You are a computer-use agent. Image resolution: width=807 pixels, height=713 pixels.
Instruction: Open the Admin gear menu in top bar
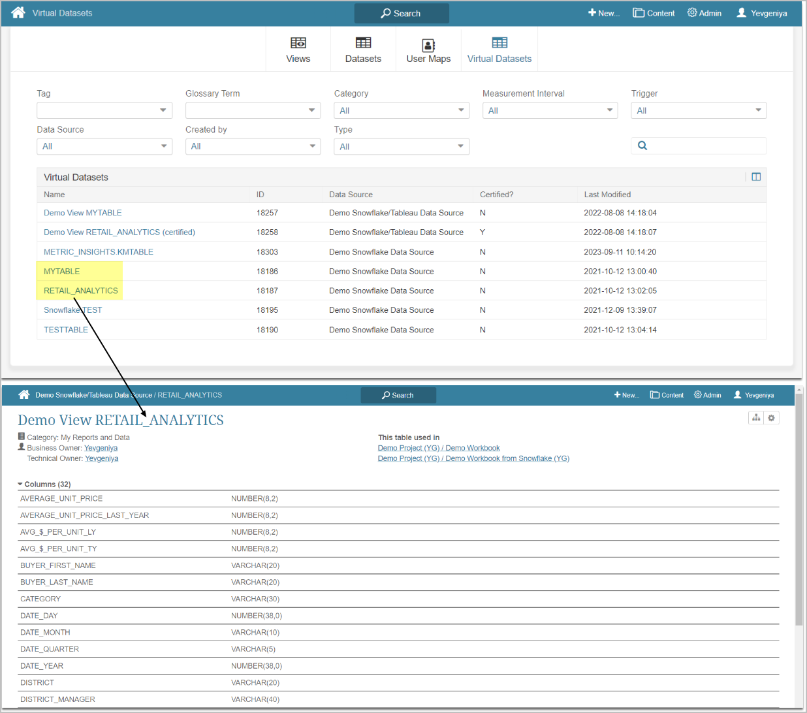click(704, 13)
